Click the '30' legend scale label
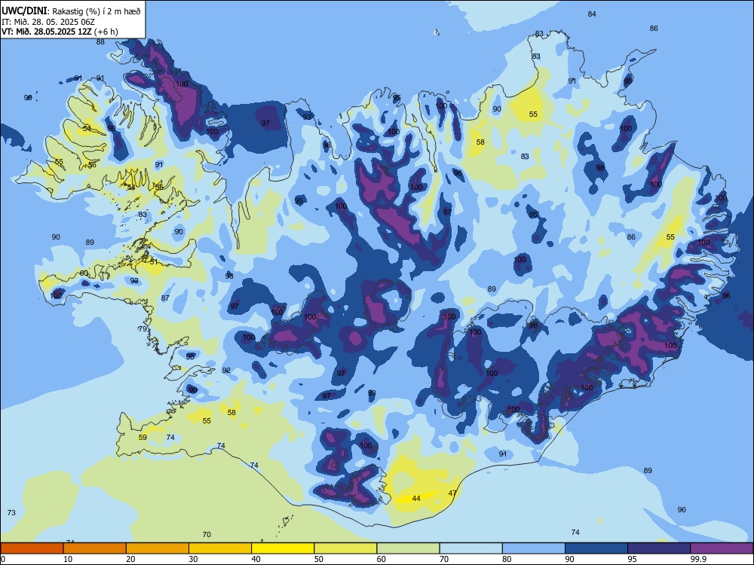The image size is (754, 565). click(x=193, y=559)
